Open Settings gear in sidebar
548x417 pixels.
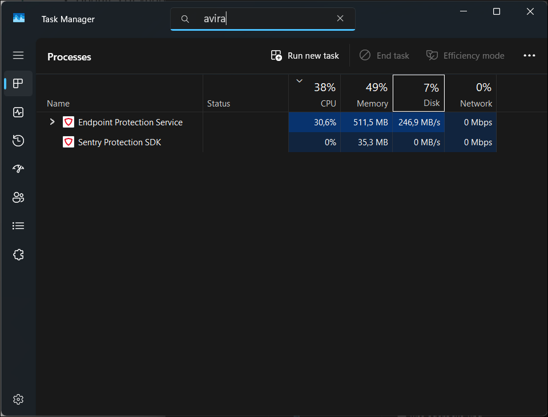[18, 399]
